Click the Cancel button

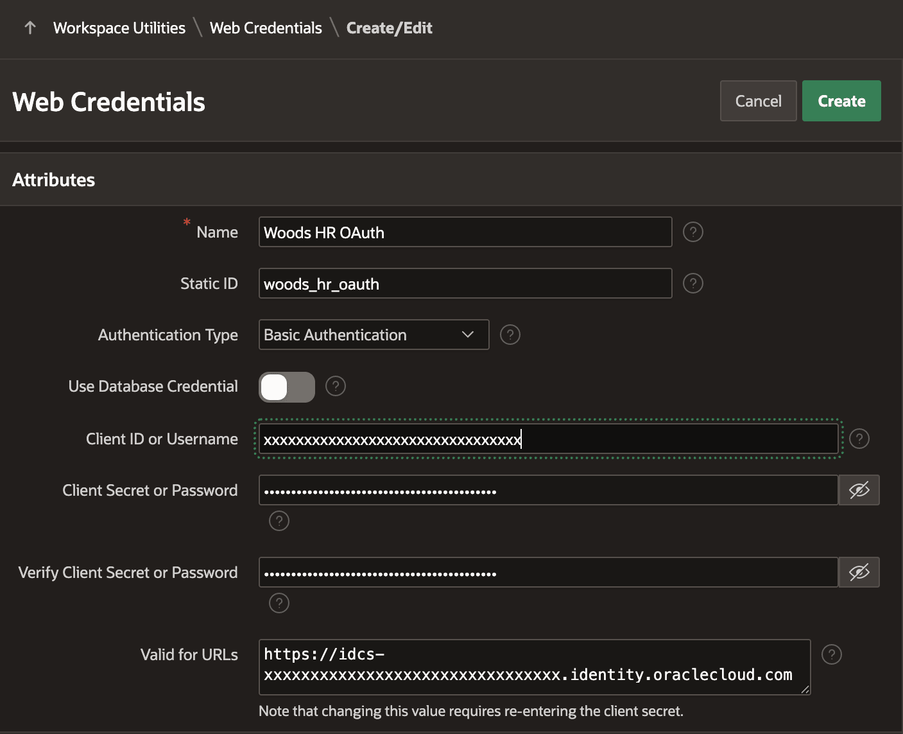[x=758, y=101]
